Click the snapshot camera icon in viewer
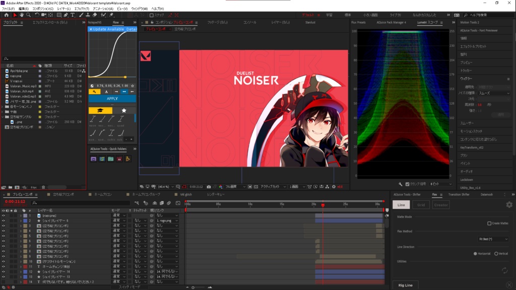 coord(209,187)
